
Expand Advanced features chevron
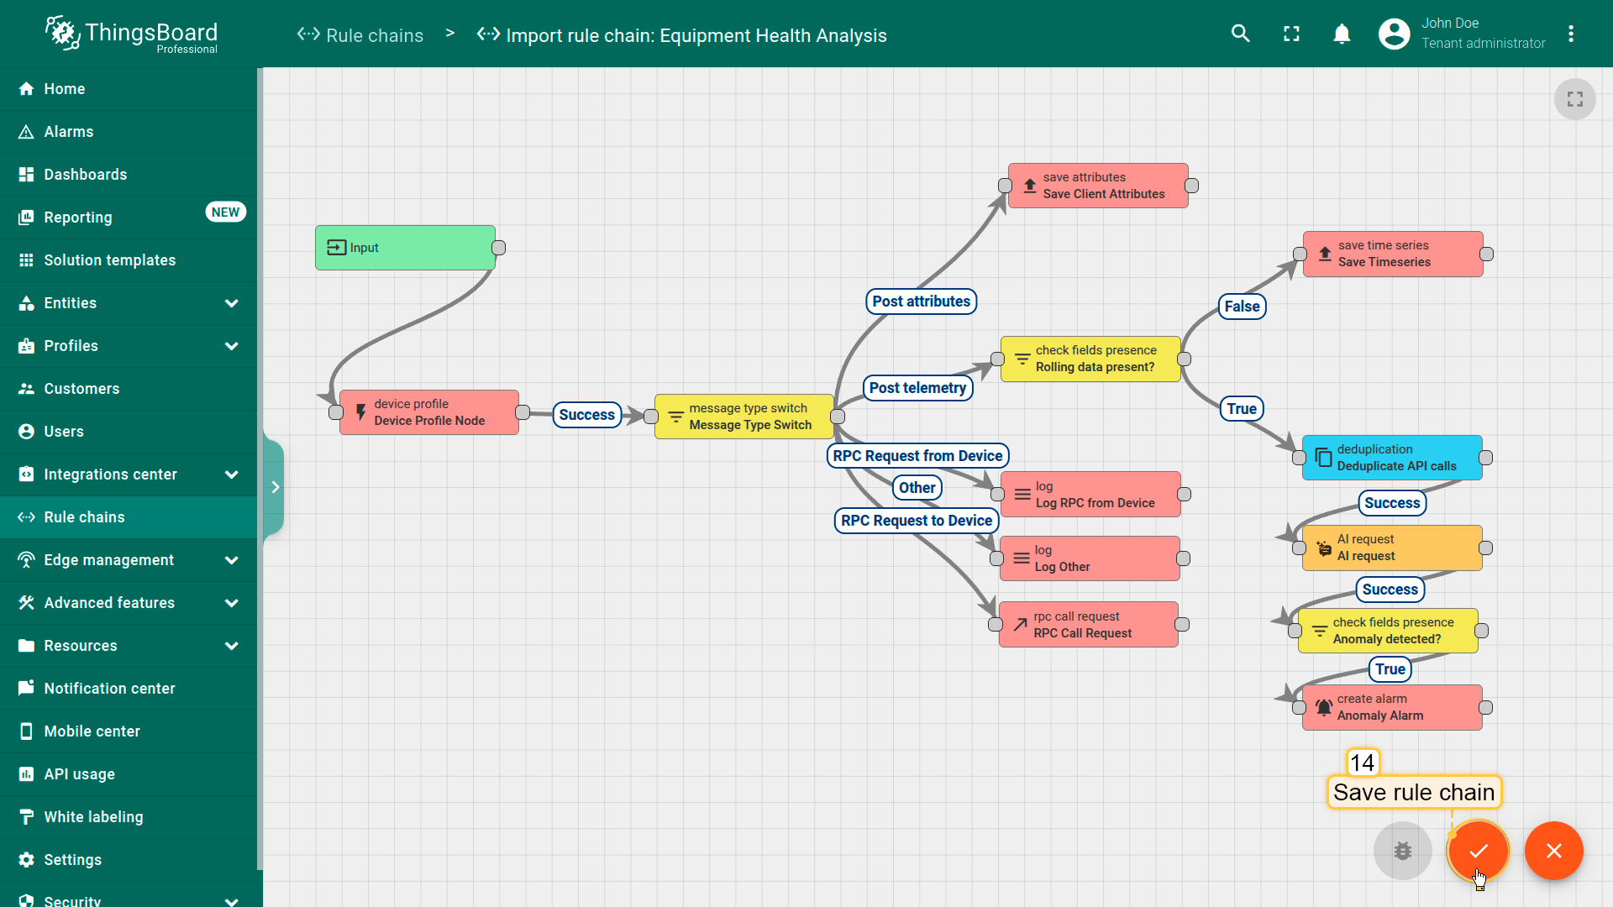232,603
